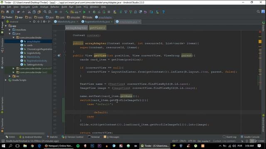Click the Save All toolbar icon
The height and width of the screenshot is (149, 266).
pyautogui.click(x=7, y=12)
